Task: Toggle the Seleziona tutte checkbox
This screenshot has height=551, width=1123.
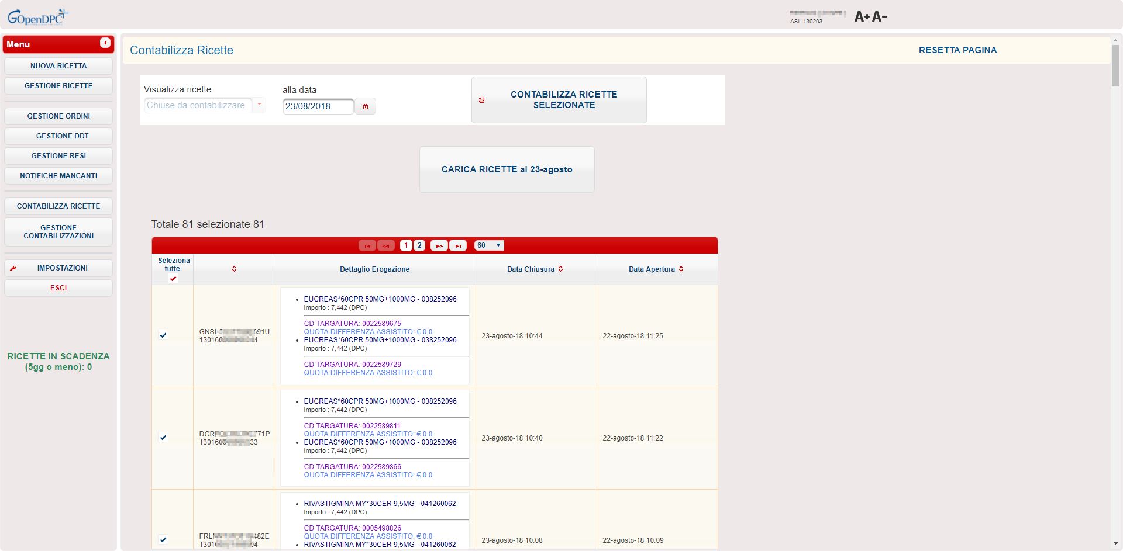Action: tap(173, 279)
